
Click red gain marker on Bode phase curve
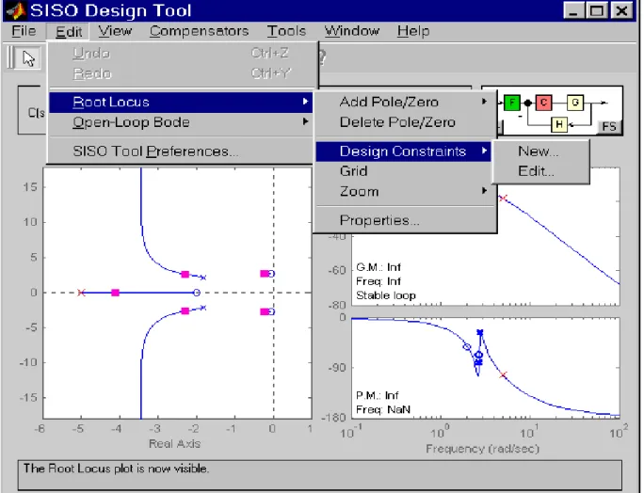point(503,374)
